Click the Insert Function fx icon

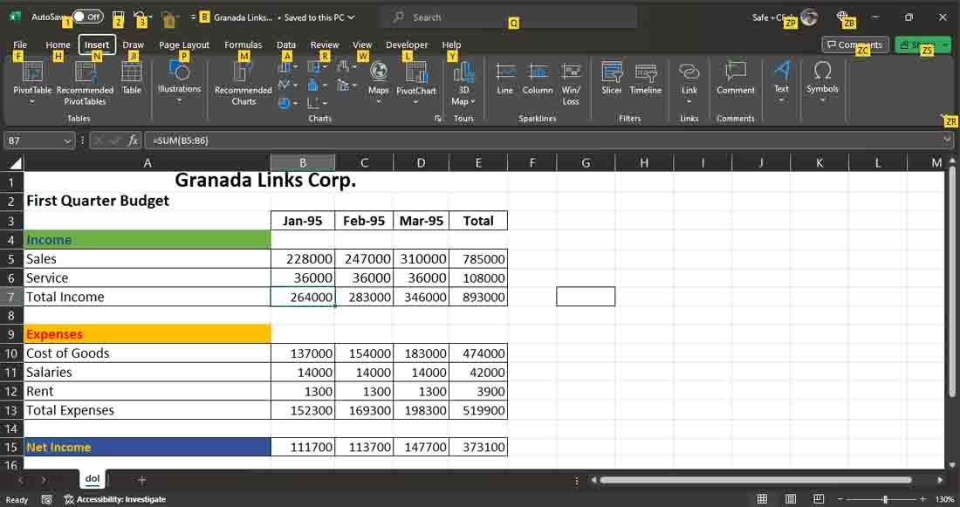tap(133, 140)
